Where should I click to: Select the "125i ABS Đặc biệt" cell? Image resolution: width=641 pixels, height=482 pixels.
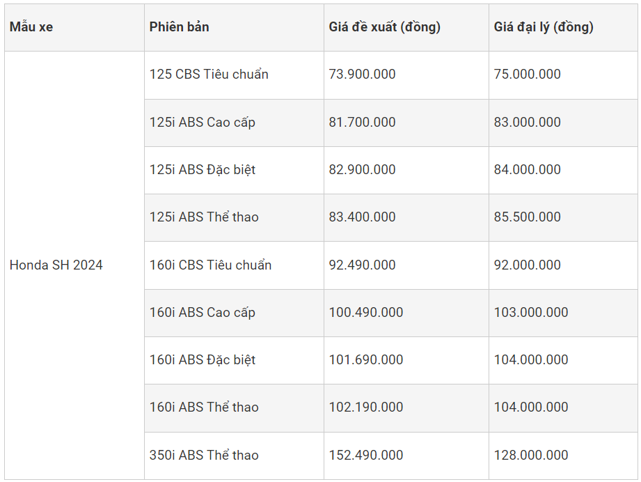pos(203,169)
